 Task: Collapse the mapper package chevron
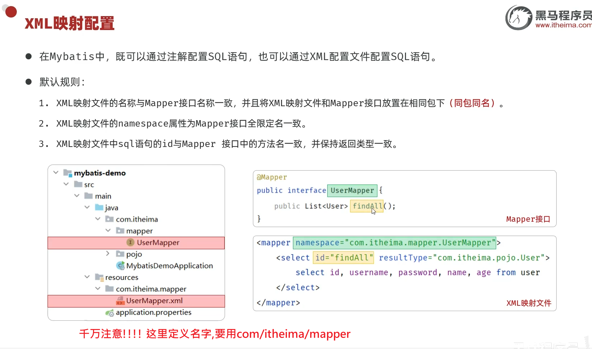(x=108, y=231)
